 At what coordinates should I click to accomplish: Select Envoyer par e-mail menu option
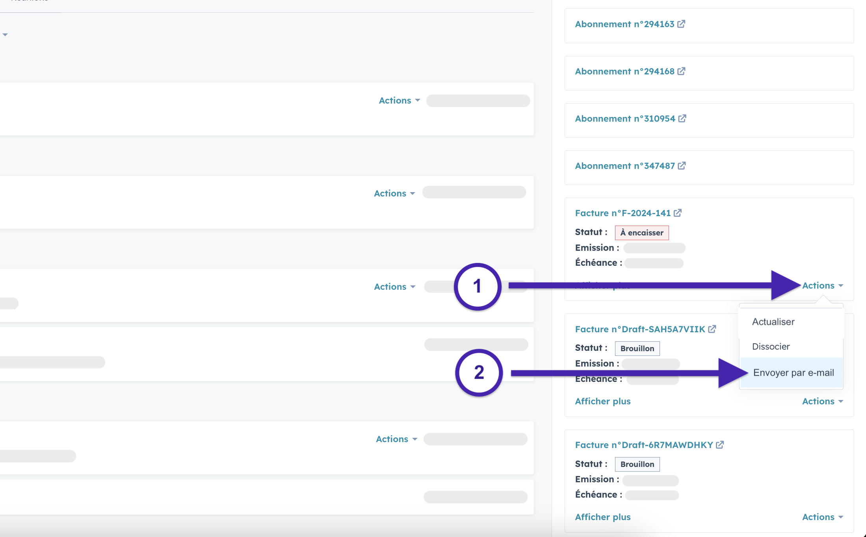(x=793, y=373)
